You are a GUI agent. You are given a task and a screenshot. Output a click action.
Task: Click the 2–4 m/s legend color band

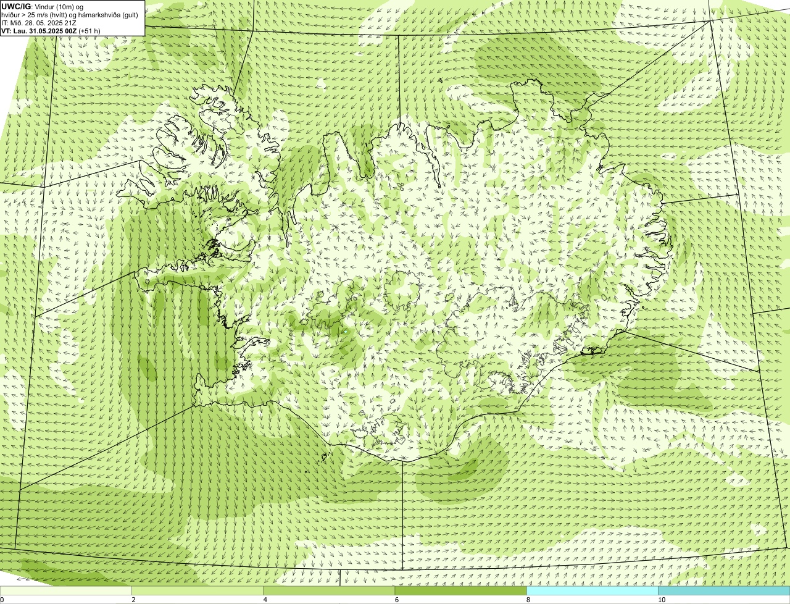click(197, 591)
